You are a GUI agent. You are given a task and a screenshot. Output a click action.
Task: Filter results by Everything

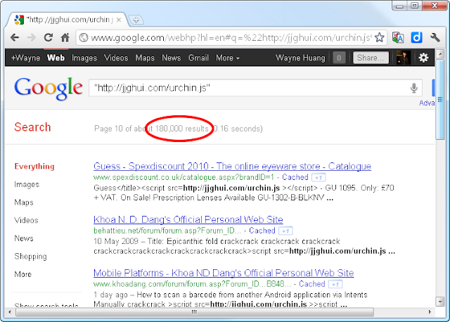click(34, 167)
